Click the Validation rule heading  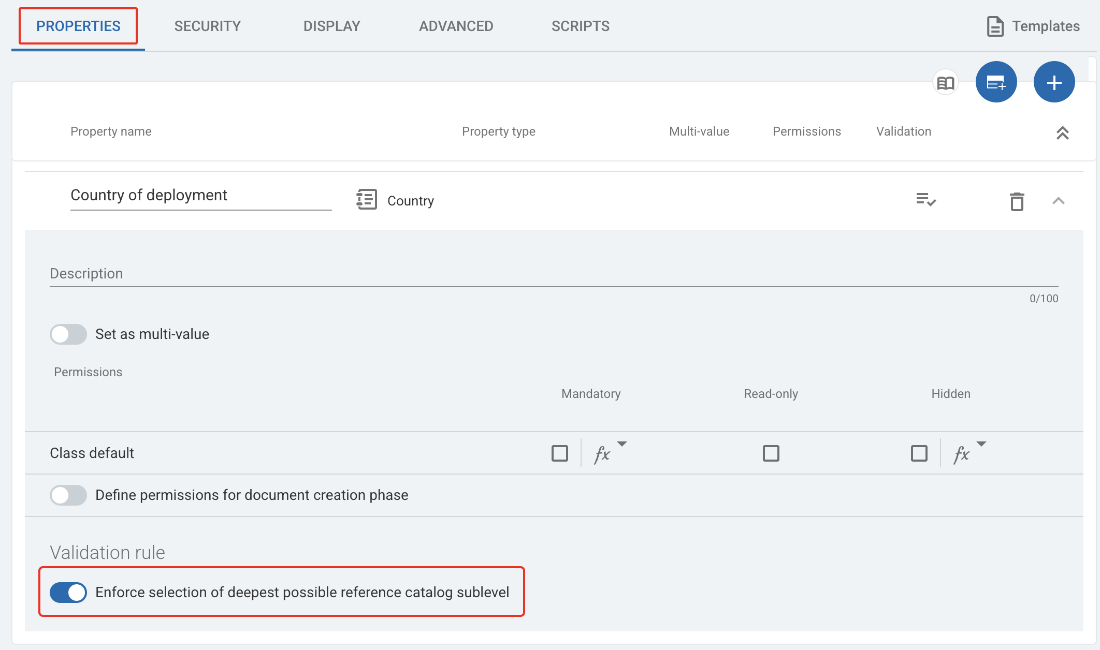(x=107, y=553)
